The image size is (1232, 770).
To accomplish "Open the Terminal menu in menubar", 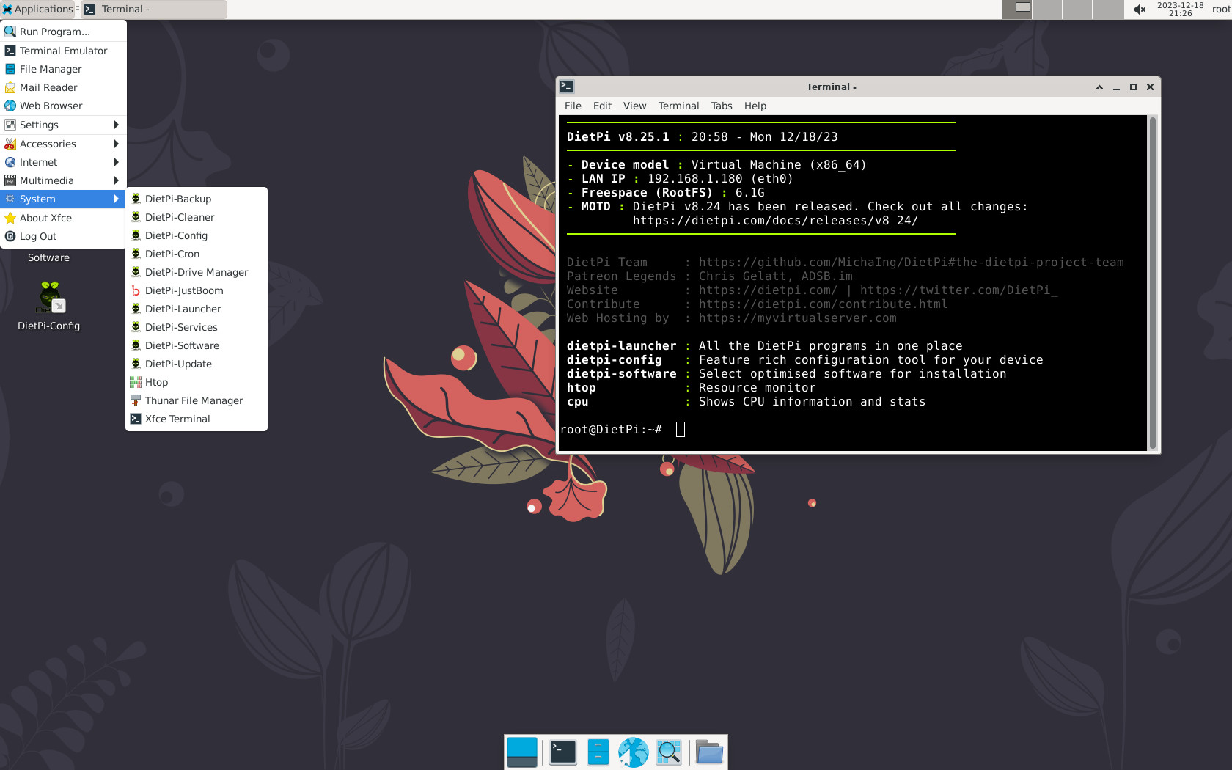I will tap(678, 106).
